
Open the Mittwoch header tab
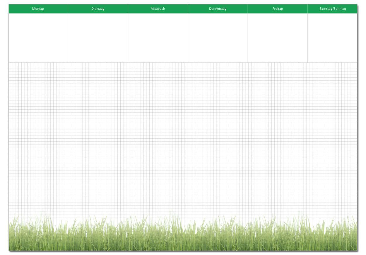pyautogui.click(x=158, y=9)
